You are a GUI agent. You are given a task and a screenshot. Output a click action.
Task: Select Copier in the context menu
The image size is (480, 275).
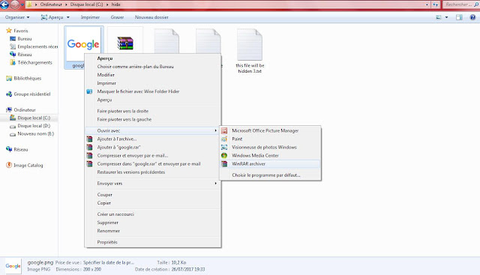tap(104, 203)
